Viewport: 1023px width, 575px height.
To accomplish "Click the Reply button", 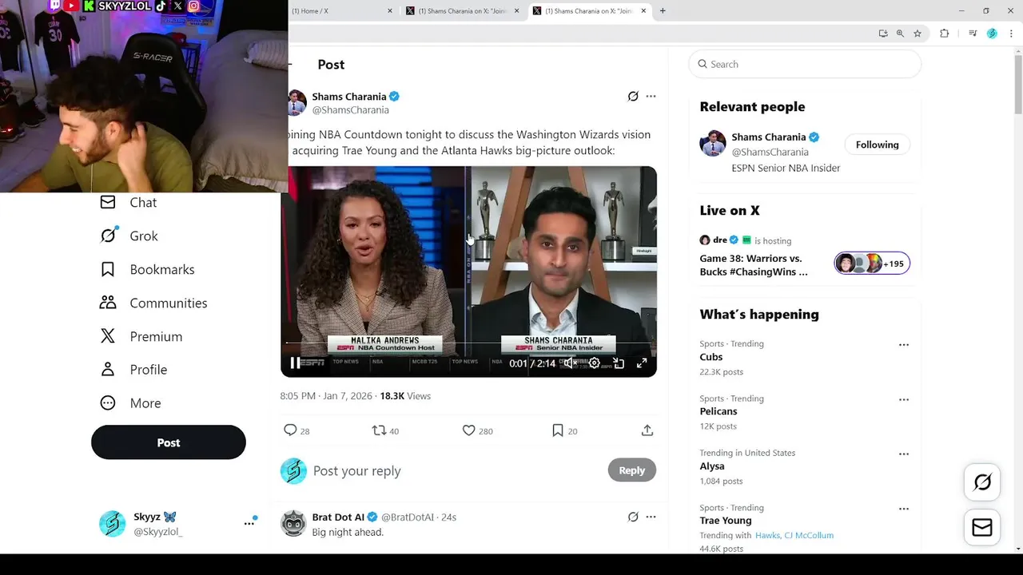I will pos(631,470).
